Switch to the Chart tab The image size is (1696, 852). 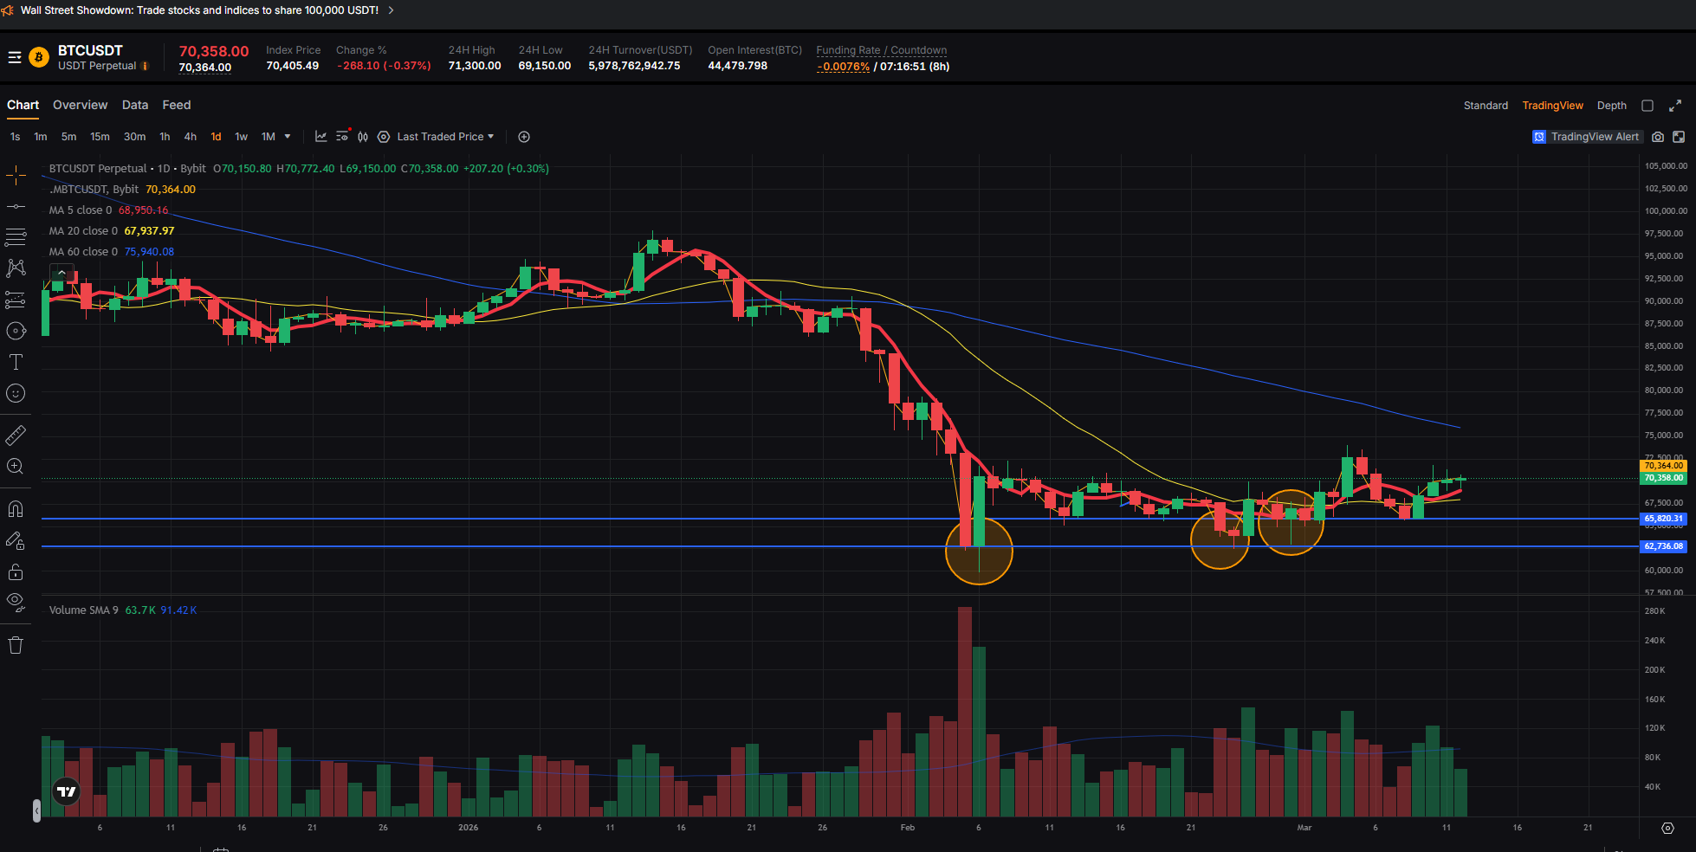coord(23,105)
